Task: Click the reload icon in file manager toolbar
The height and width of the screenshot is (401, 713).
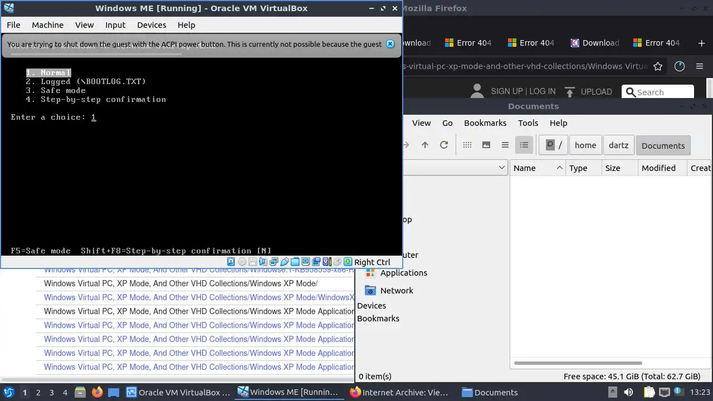Action: click(x=444, y=145)
